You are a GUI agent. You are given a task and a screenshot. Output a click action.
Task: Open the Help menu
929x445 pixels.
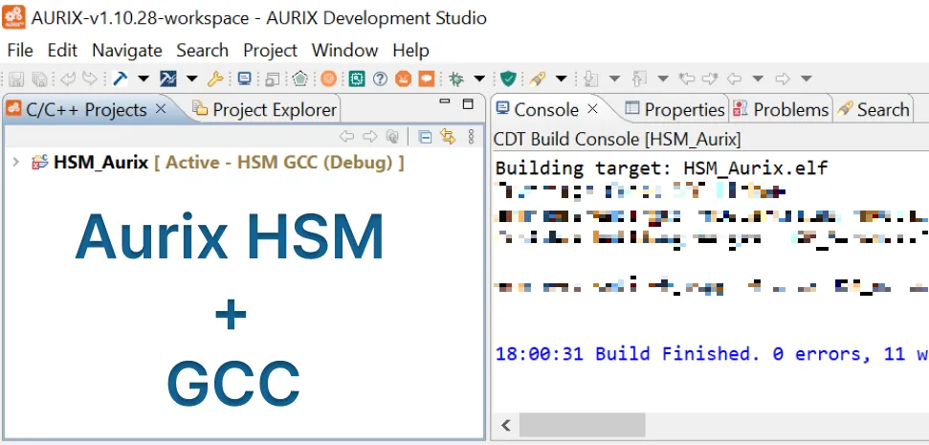point(410,51)
